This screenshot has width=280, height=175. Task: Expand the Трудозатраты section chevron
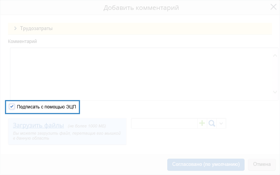coord(15,29)
